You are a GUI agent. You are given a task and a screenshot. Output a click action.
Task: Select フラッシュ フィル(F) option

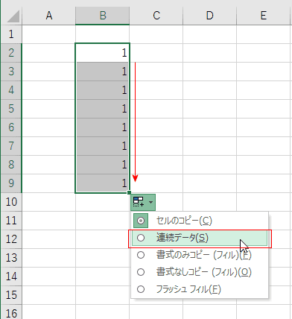(x=188, y=289)
